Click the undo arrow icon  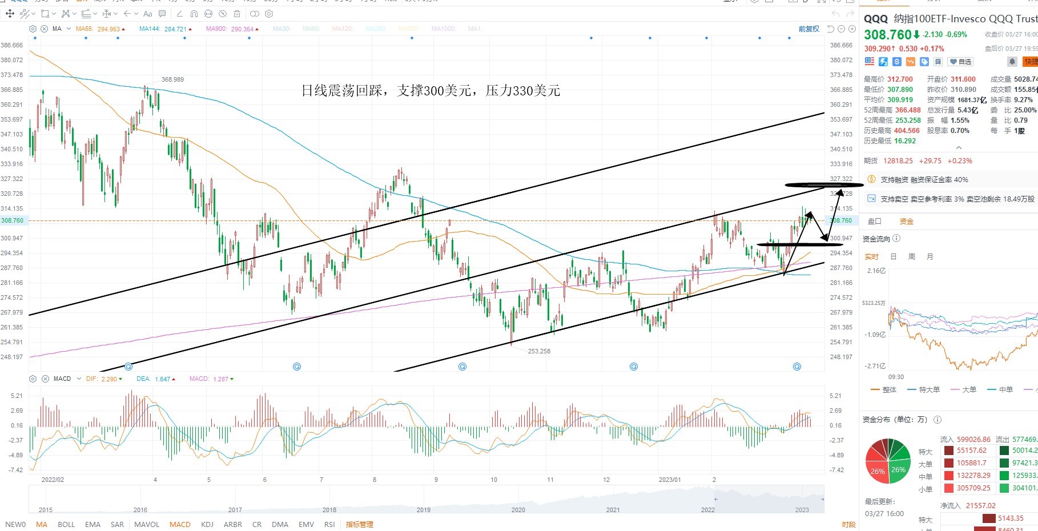pos(836,14)
